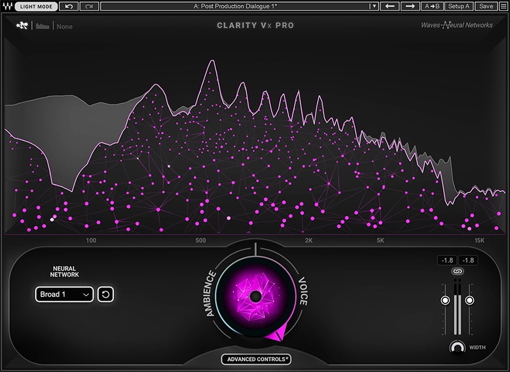This screenshot has height=372, width=510.
Task: Open Advanced Controls
Action: click(256, 359)
